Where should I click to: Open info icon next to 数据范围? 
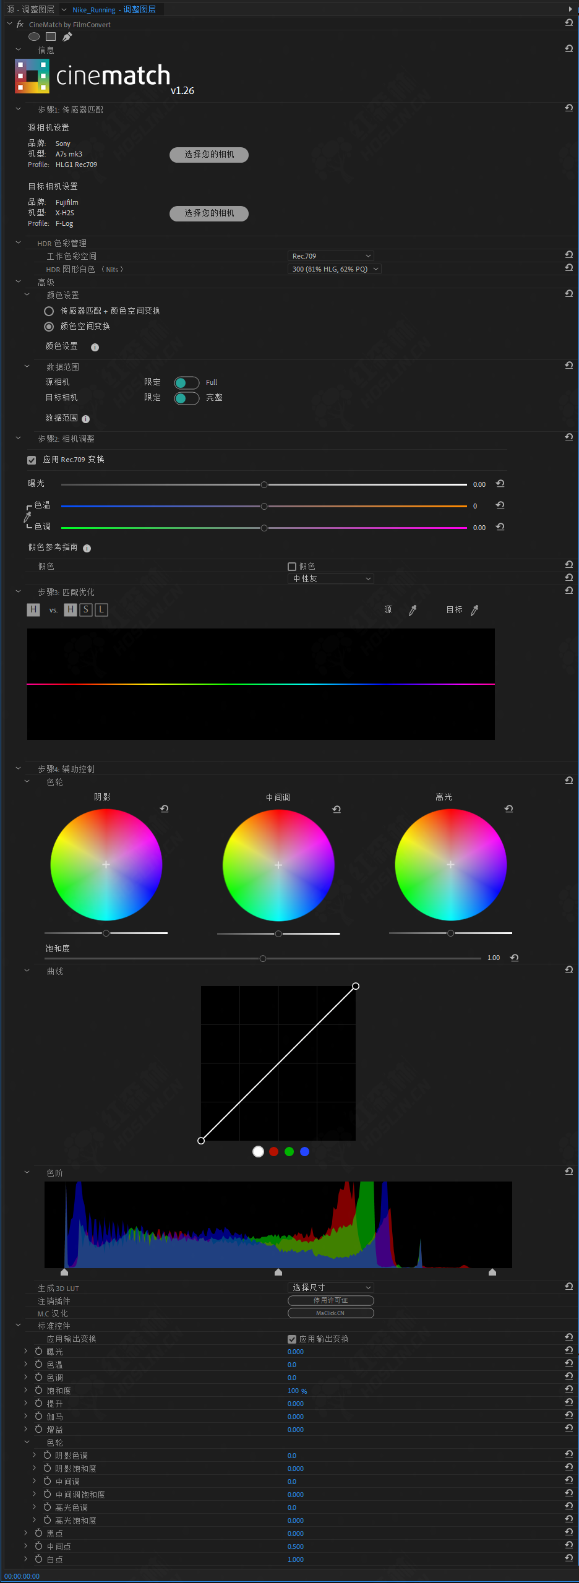85,419
